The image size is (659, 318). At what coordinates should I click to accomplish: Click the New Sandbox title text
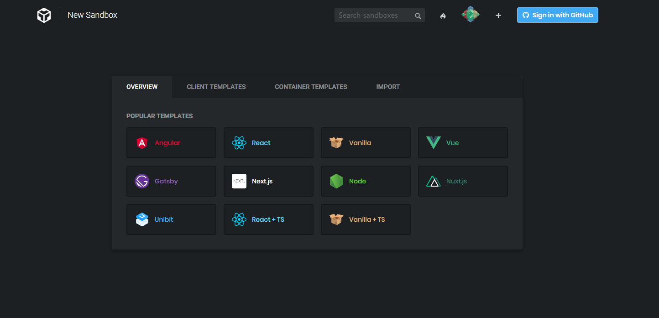click(x=92, y=15)
